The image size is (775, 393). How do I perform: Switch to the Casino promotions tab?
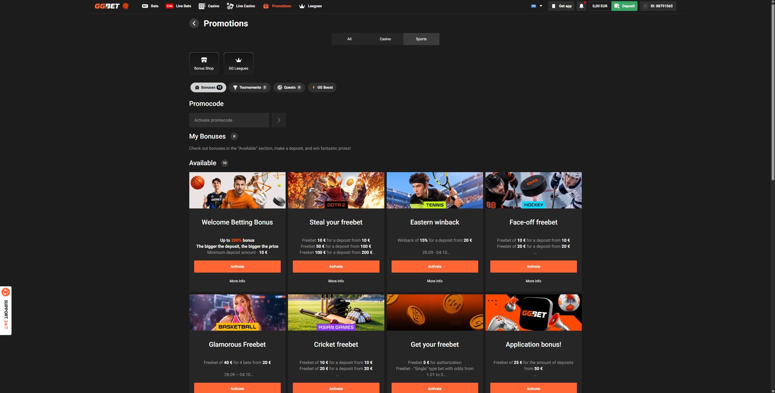coord(385,39)
